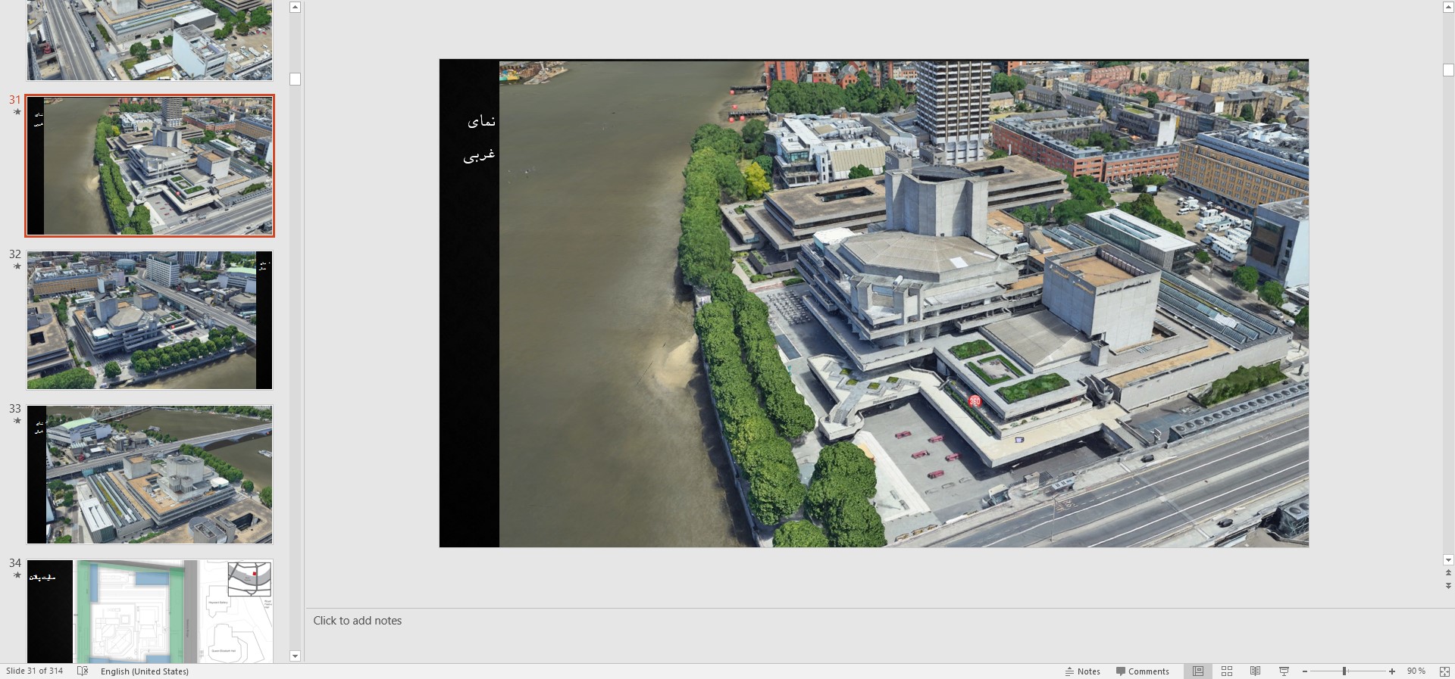Select Normal view icon
This screenshot has width=1455, height=679.
click(1198, 671)
